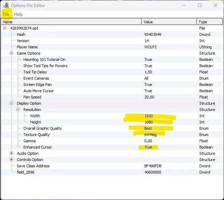Screen dimensions: 224x200
Task: Collapse the Resolution structure
Action: pyautogui.click(x=18, y=110)
